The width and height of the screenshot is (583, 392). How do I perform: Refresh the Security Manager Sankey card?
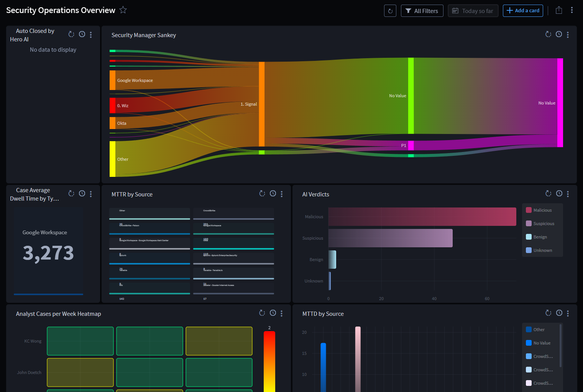(x=549, y=34)
